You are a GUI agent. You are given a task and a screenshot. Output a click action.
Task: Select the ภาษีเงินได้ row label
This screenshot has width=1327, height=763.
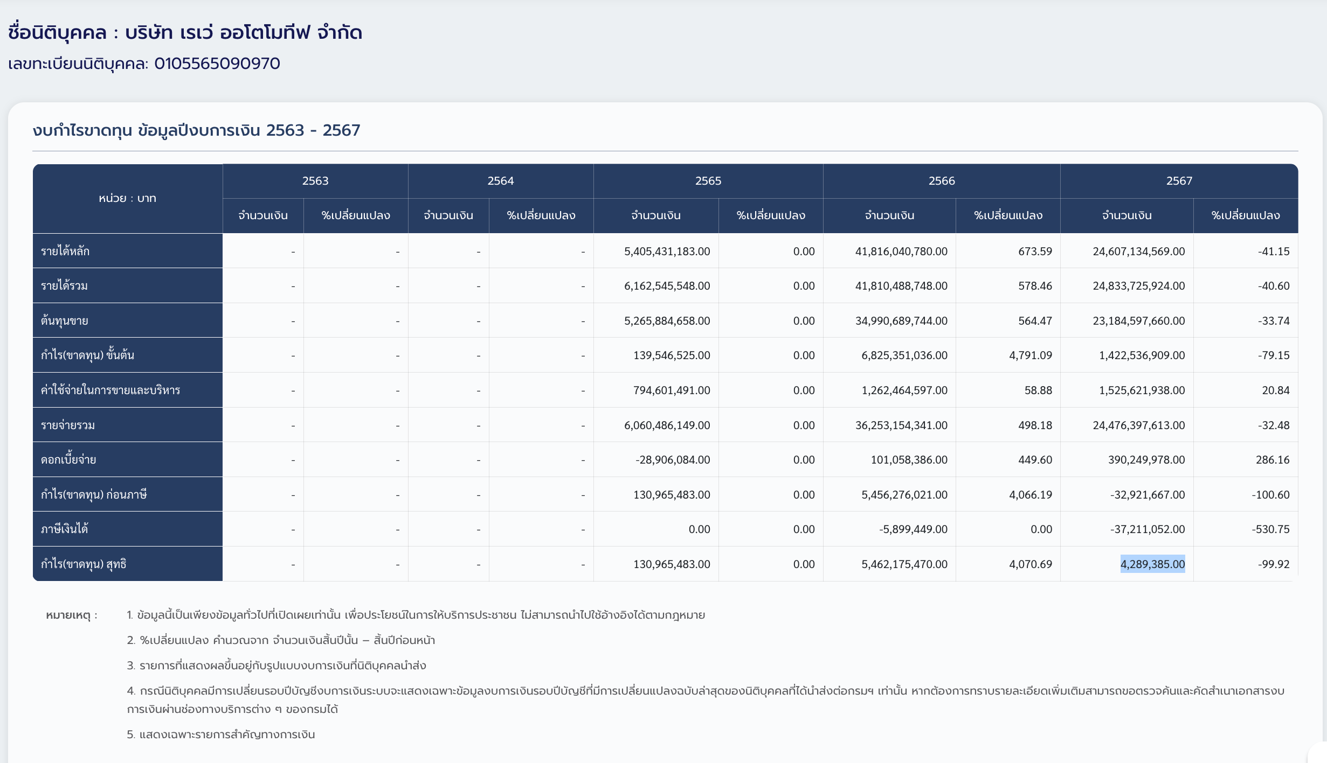65,529
